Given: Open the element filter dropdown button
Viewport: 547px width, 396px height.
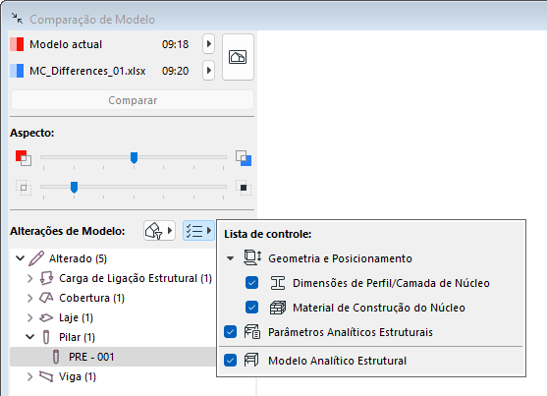Looking at the screenshot, I should [x=159, y=231].
